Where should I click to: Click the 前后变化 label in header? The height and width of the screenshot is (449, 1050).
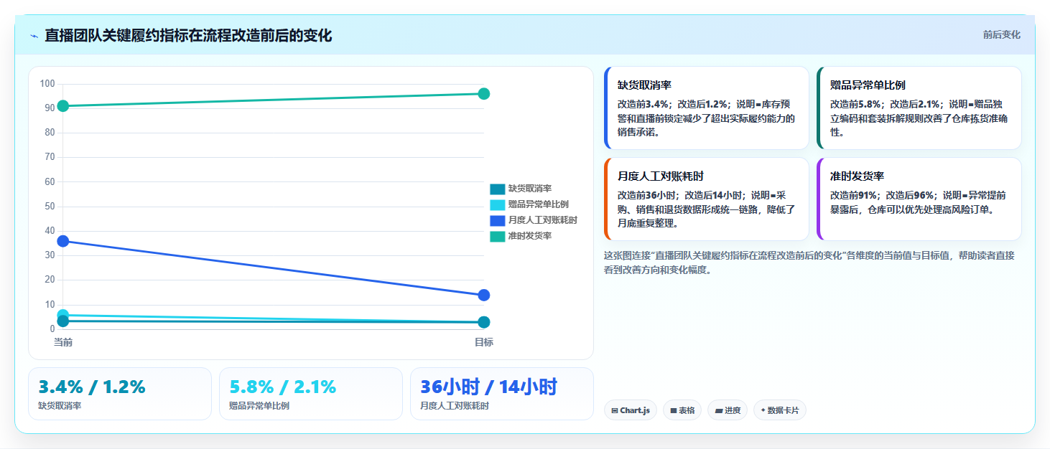point(1001,35)
